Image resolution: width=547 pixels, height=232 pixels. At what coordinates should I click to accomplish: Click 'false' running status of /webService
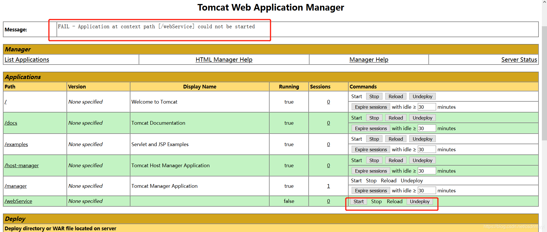289,201
